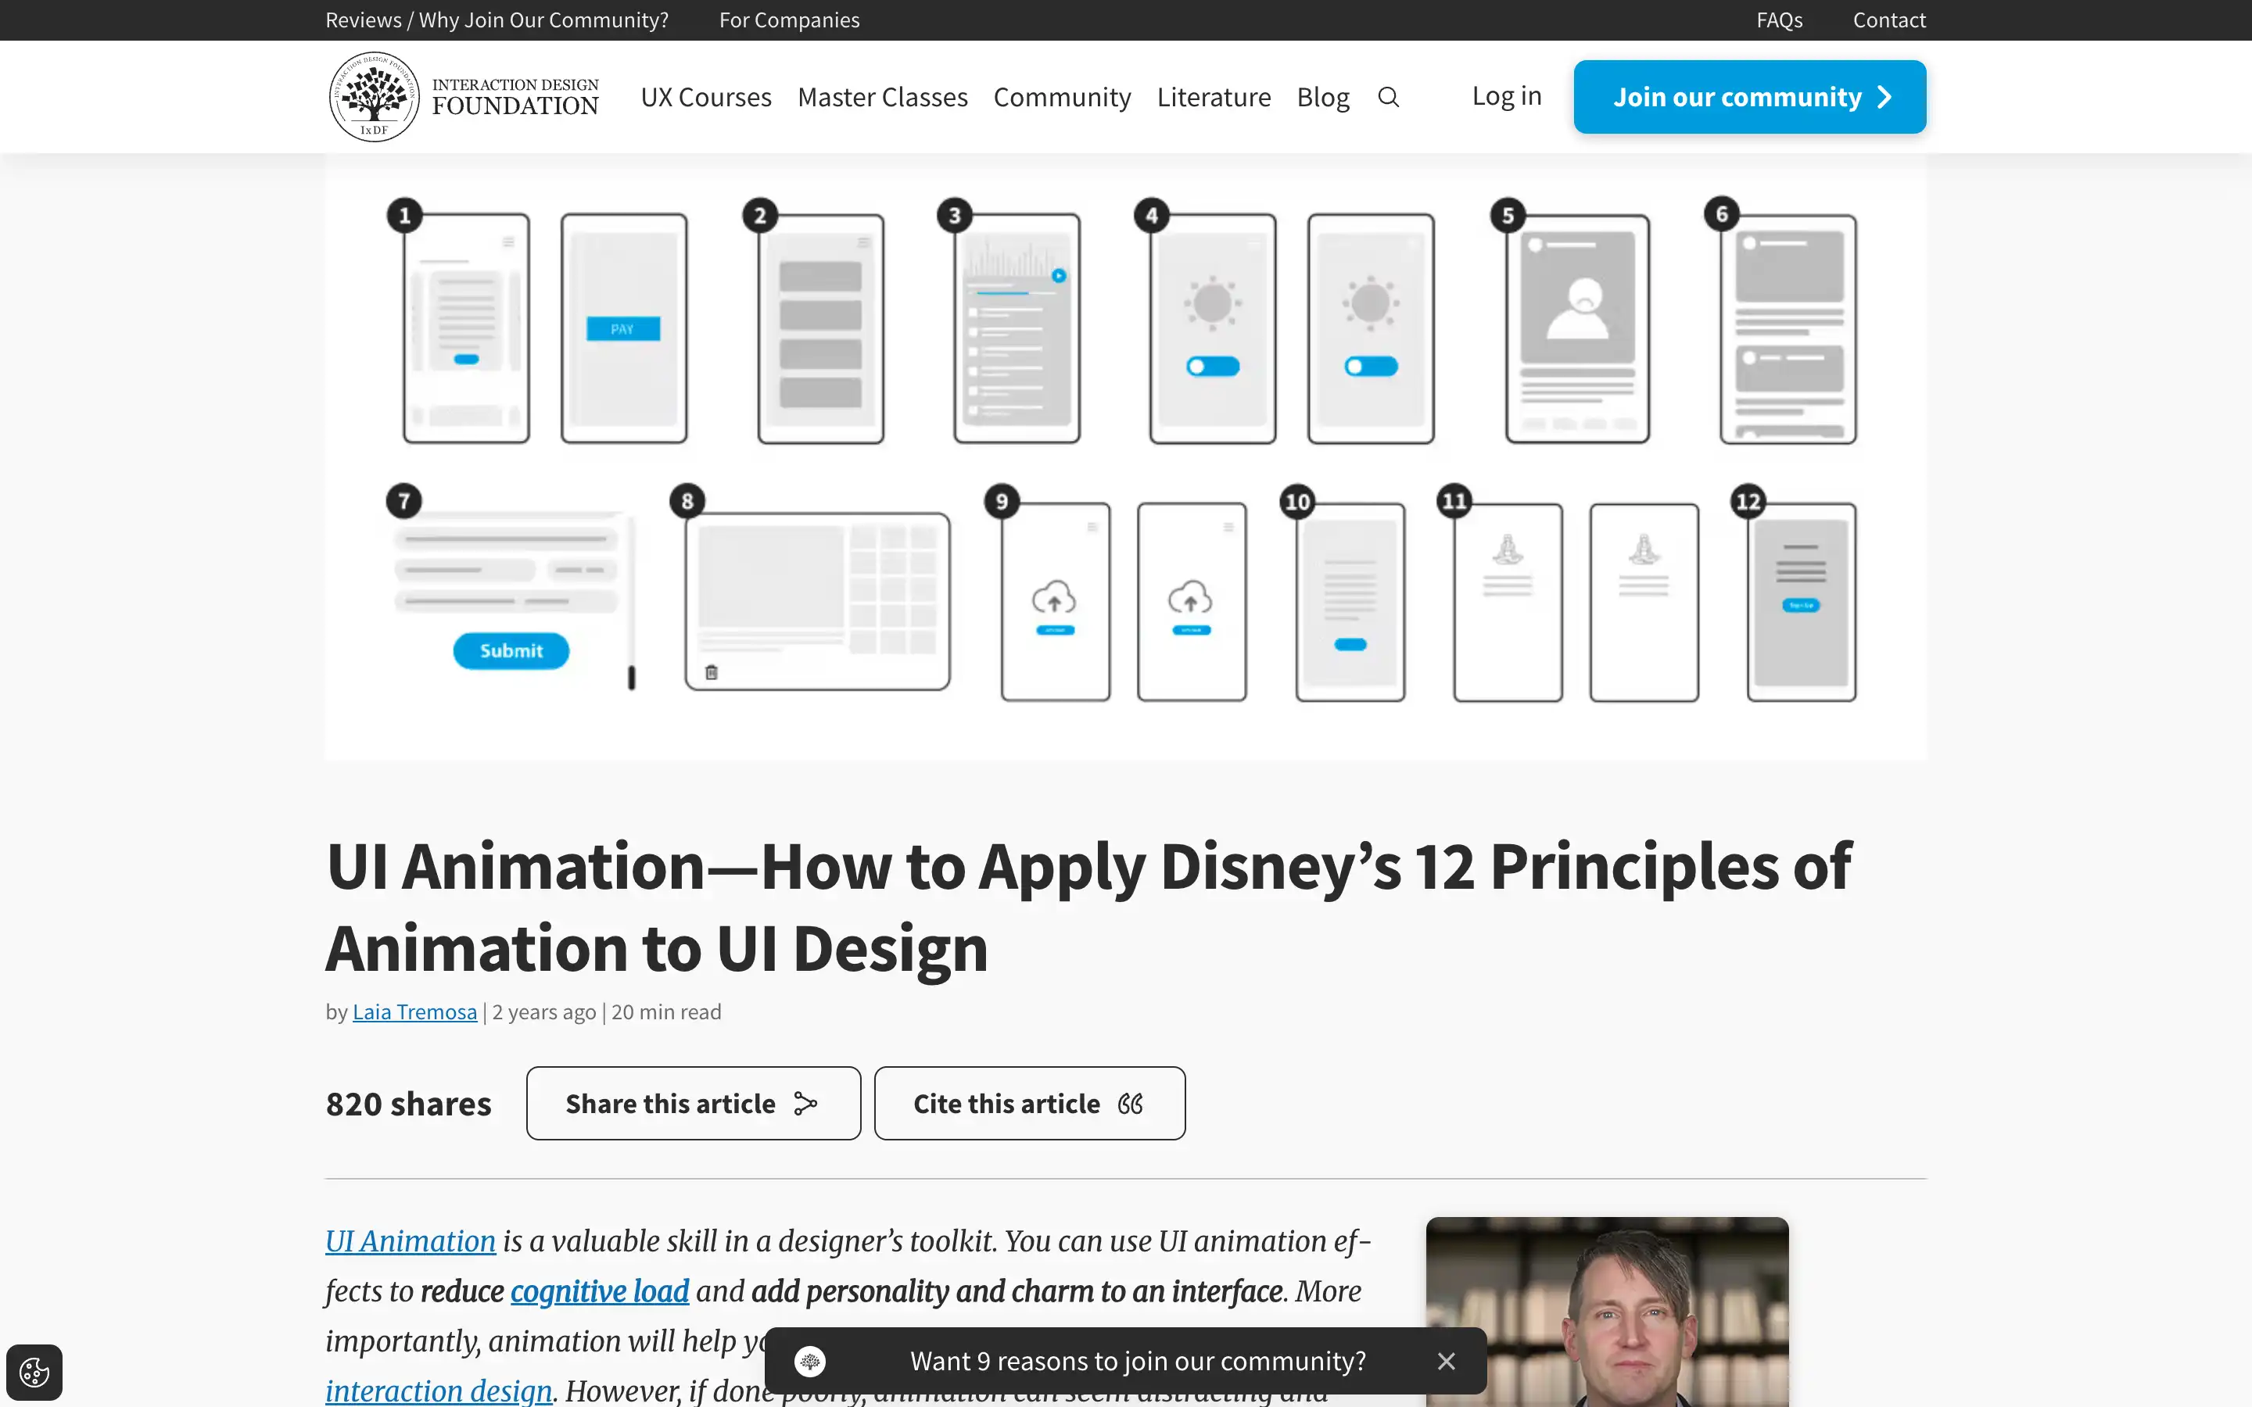Close the community reasons popup

point(1445,1360)
